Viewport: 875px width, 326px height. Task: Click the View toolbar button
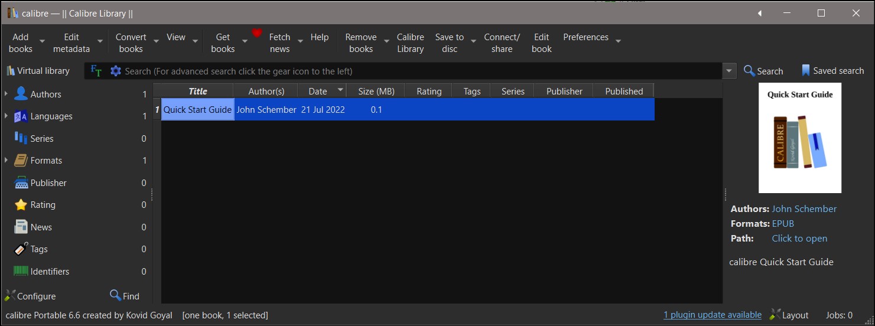(176, 37)
